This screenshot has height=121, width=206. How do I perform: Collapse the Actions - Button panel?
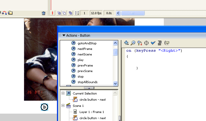pyautogui.click(x=64, y=35)
